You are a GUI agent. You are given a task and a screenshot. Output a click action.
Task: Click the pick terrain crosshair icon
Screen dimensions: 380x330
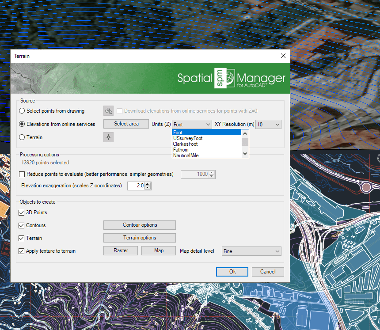click(108, 137)
